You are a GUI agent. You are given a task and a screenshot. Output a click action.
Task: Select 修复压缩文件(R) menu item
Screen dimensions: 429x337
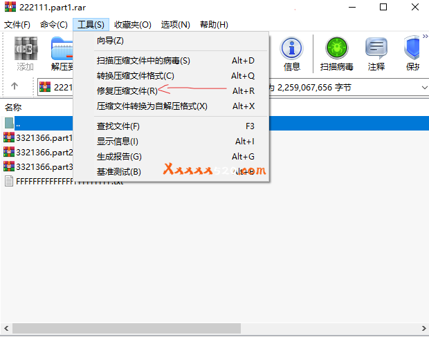point(172,90)
